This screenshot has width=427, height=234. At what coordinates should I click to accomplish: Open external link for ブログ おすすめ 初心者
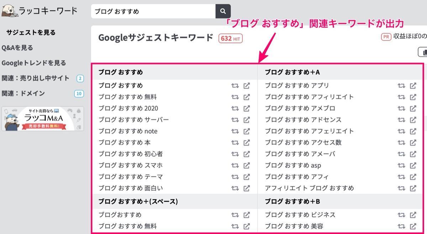247,154
